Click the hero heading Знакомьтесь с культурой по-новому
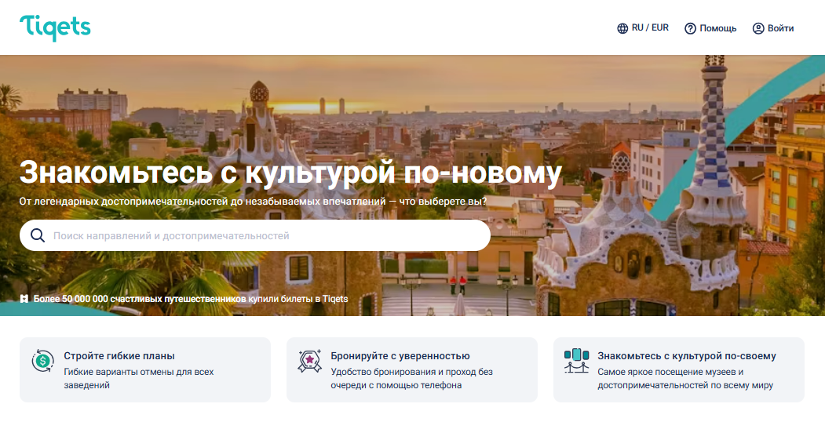 (x=290, y=173)
